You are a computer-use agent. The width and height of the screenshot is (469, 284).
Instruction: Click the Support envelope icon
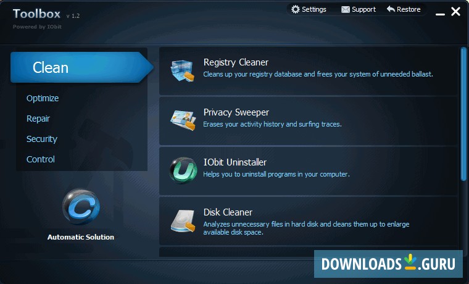coord(346,10)
